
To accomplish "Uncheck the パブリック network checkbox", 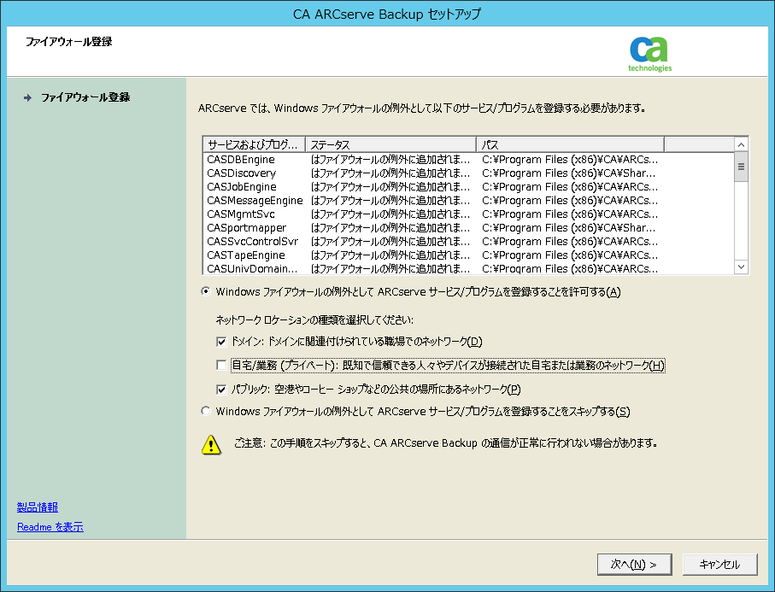I will pos(221,390).
